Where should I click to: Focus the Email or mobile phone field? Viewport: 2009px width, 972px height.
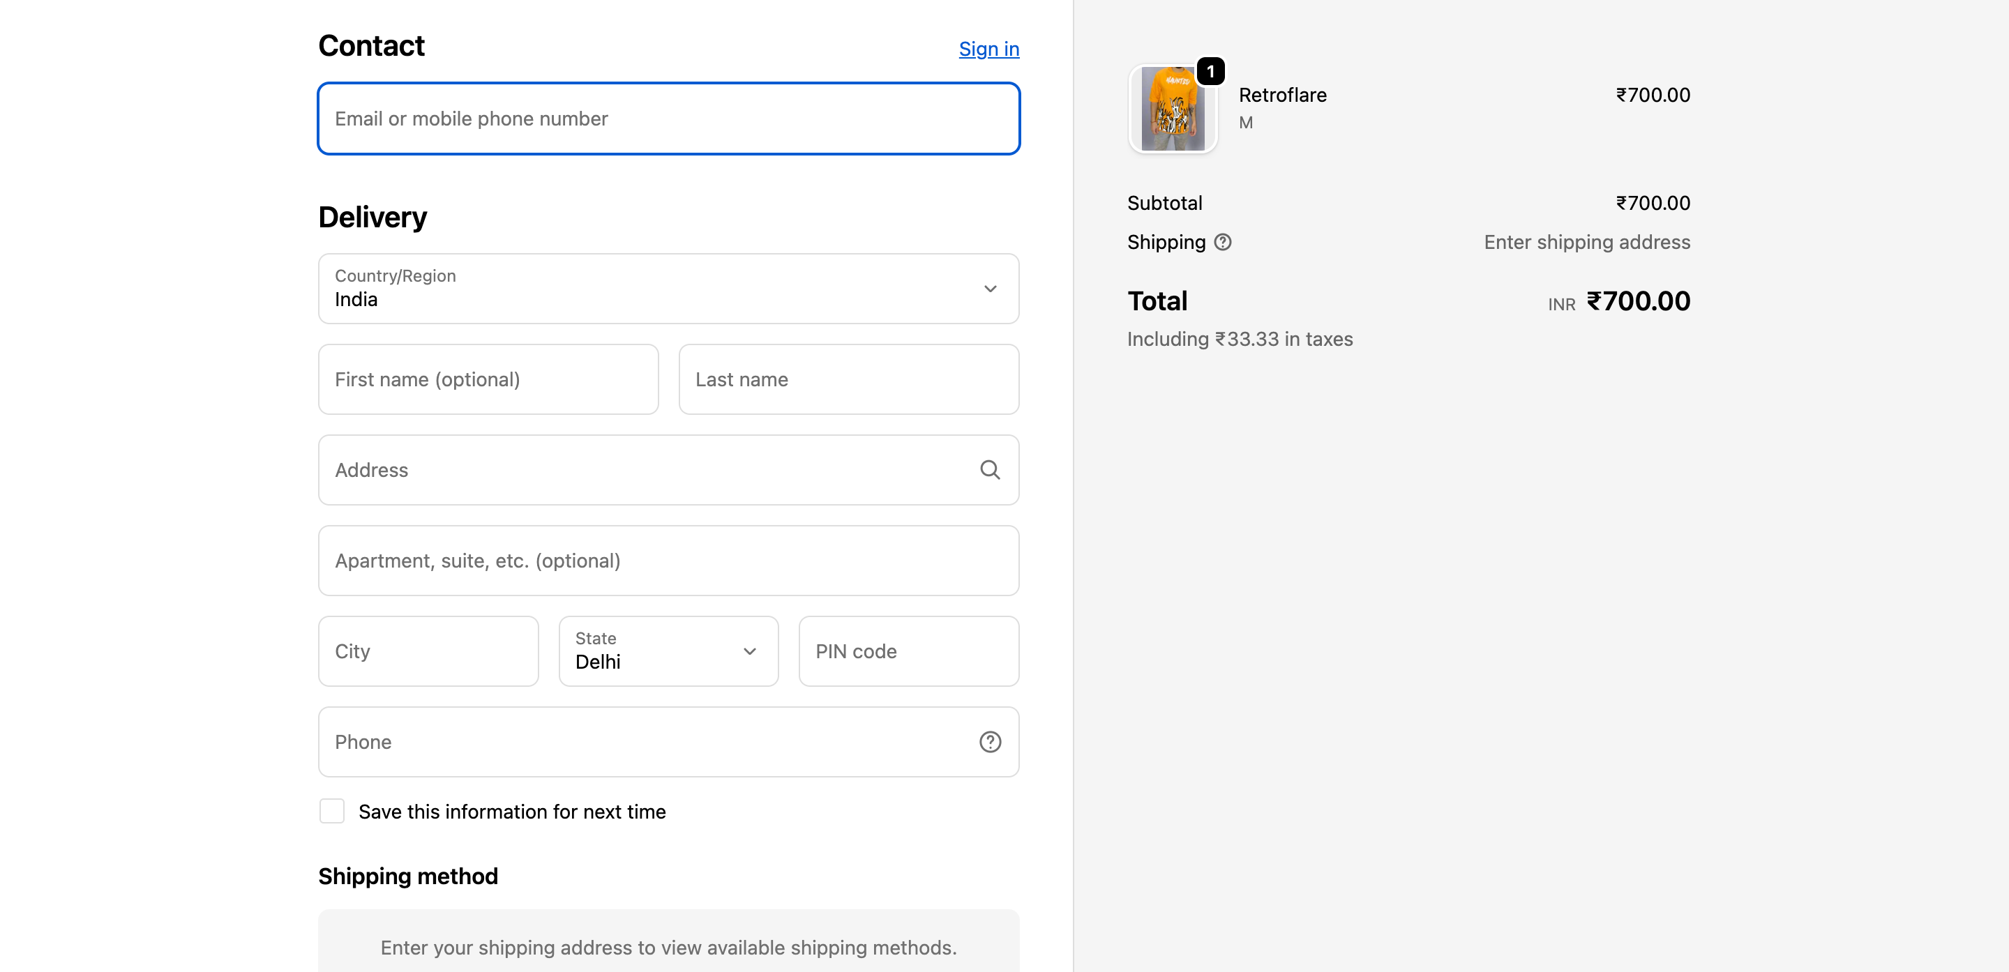[x=668, y=119]
